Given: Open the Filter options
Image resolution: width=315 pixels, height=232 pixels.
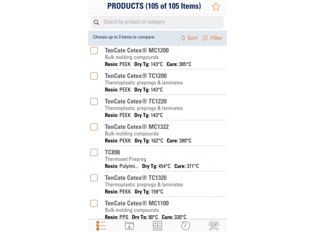Looking at the screenshot, I should point(212,38).
